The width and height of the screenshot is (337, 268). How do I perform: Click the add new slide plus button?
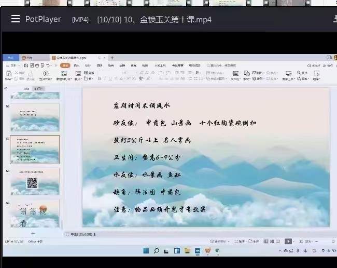pyautogui.click(x=33, y=234)
